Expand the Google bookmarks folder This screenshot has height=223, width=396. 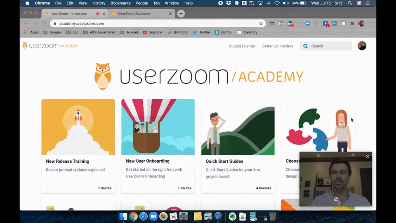coord(52,32)
